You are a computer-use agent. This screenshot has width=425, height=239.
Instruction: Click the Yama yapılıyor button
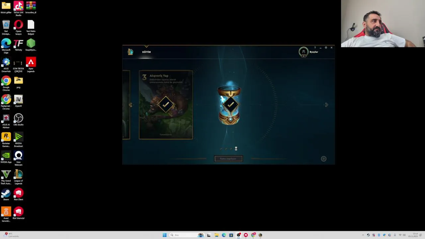[x=228, y=159]
